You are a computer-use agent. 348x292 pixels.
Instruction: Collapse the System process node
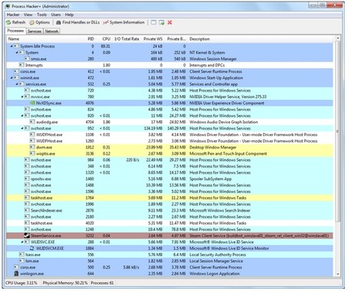17,53
